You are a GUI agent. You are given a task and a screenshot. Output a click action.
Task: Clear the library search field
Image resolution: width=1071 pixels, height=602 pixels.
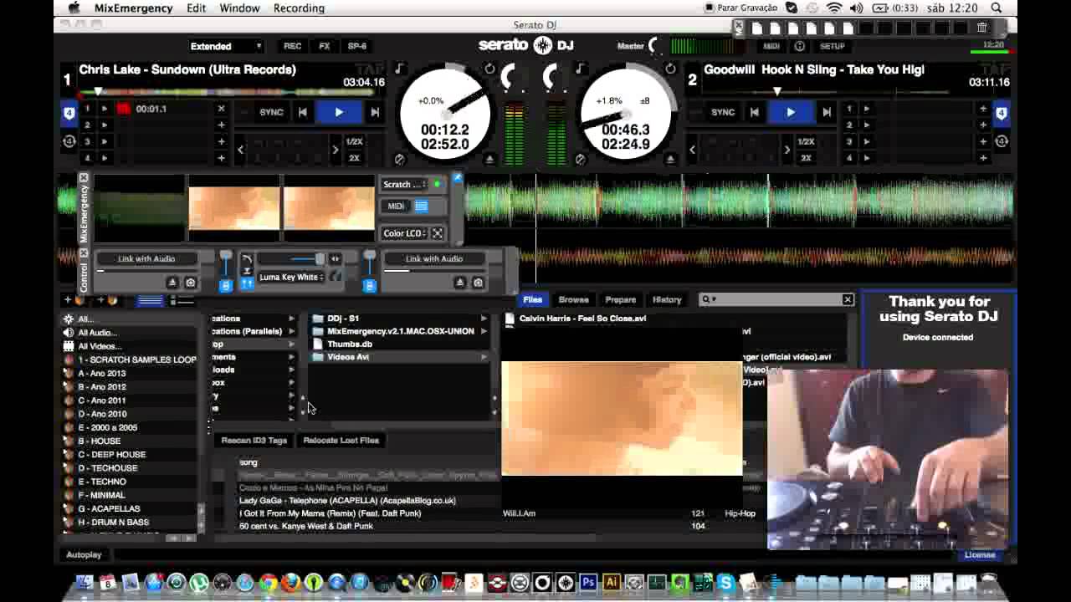848,299
